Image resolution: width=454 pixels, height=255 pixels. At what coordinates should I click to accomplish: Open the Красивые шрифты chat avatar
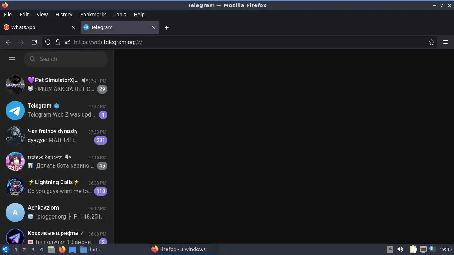[15, 237]
